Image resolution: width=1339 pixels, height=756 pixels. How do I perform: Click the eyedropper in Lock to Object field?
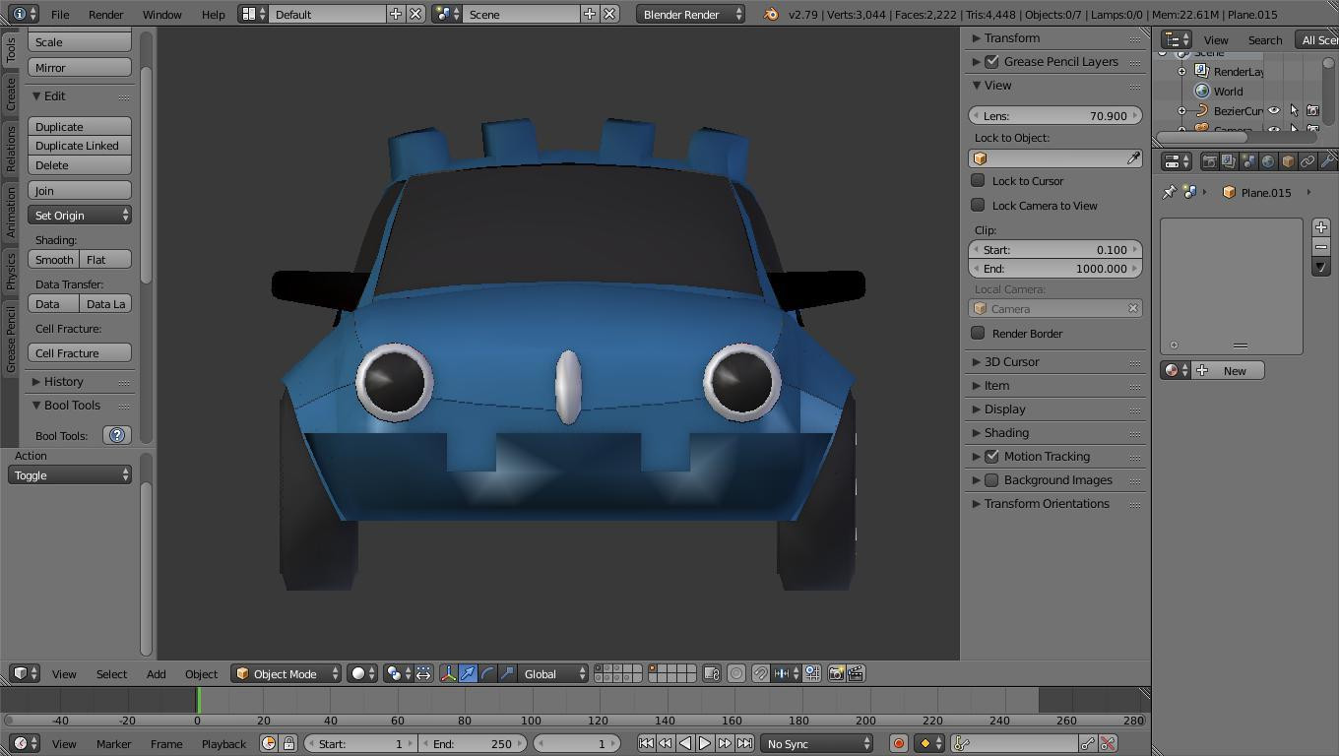[x=1133, y=158]
